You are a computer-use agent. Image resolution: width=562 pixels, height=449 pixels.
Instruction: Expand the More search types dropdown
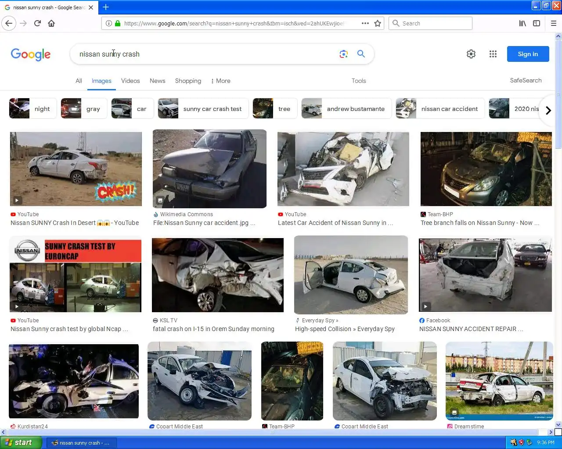click(x=220, y=81)
